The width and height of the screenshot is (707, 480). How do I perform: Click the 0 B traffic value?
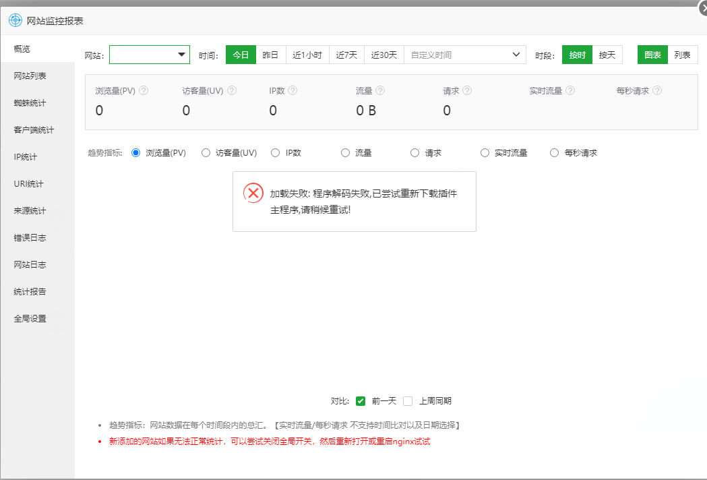pyautogui.click(x=366, y=111)
